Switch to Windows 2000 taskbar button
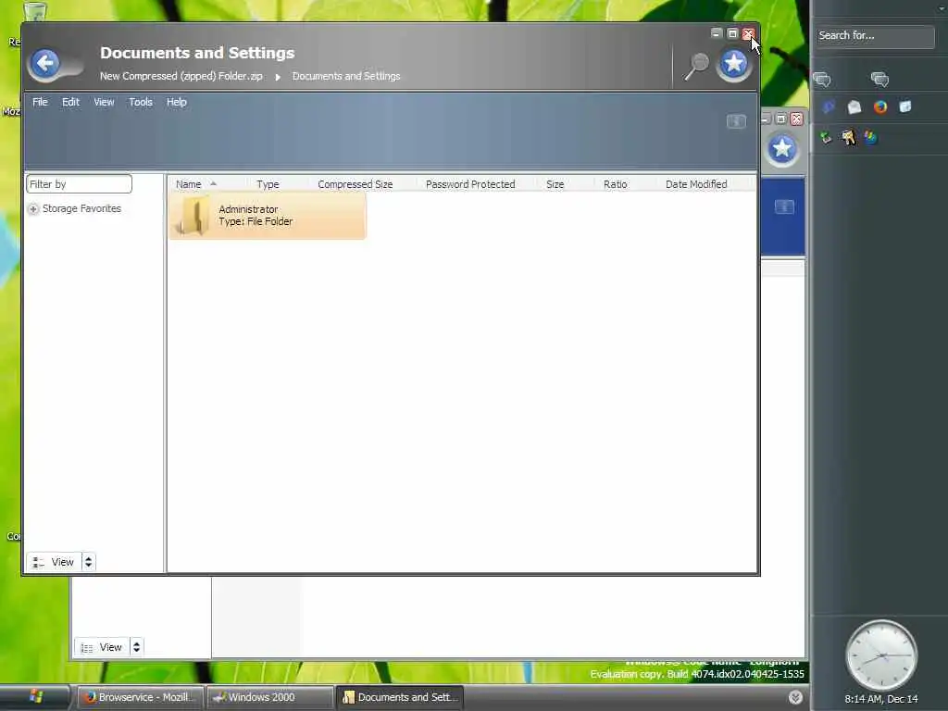Image resolution: width=948 pixels, height=711 pixels. point(270,697)
